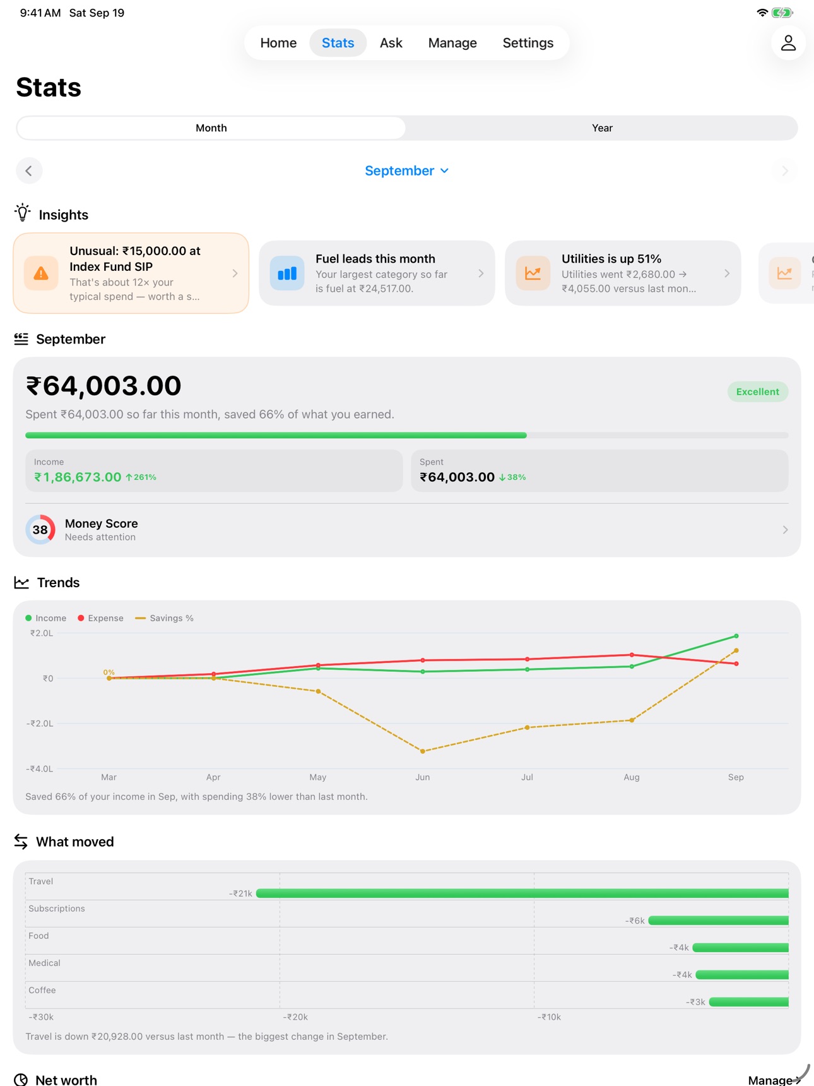Switch to Year view
814x1086 pixels.
pyautogui.click(x=602, y=128)
